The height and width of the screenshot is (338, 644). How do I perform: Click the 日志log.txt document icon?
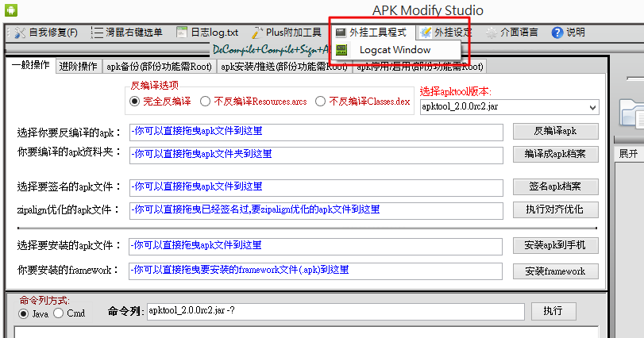[x=182, y=33]
